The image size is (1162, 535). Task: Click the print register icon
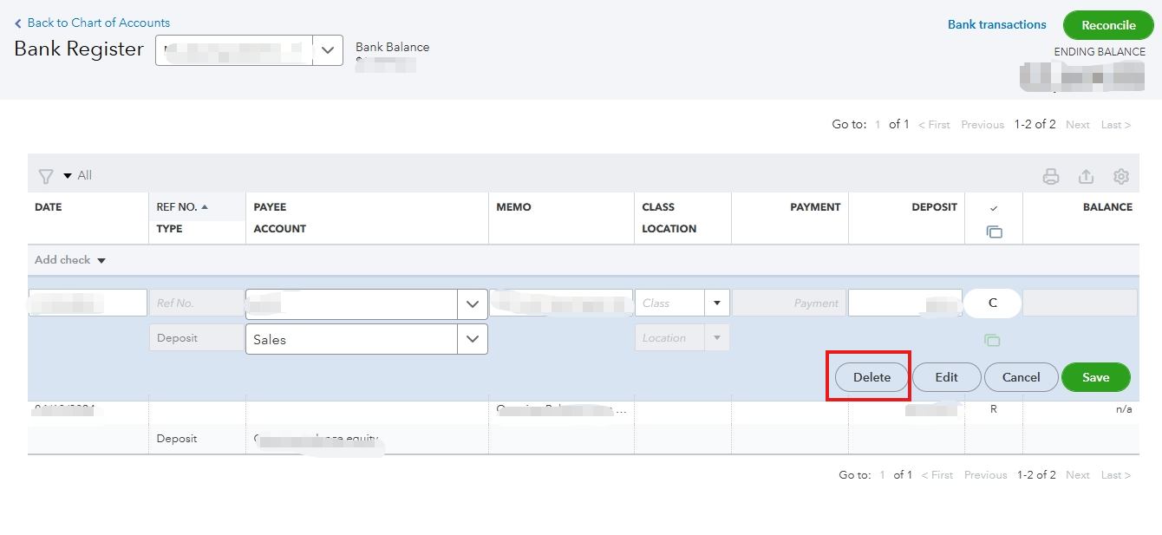[1051, 177]
